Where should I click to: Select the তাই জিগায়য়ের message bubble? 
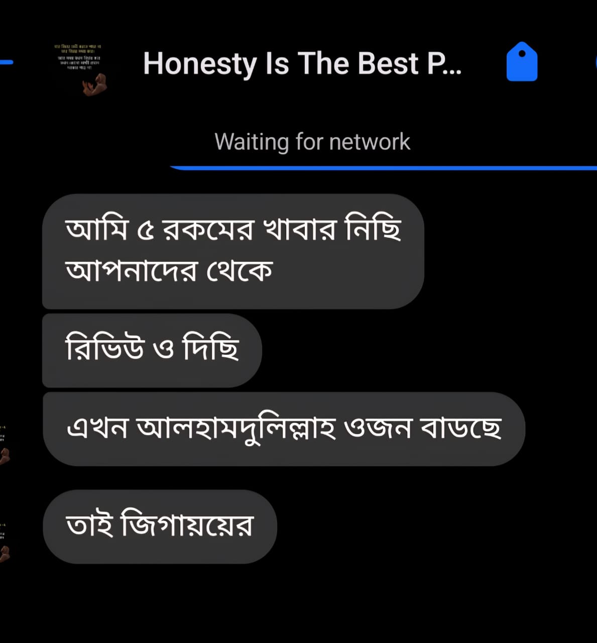(160, 526)
